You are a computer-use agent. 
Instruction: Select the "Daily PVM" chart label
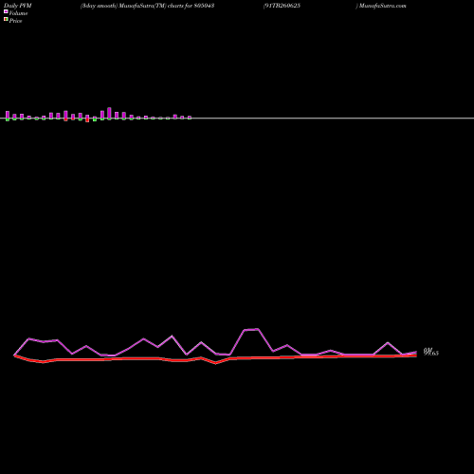pyautogui.click(x=17, y=6)
